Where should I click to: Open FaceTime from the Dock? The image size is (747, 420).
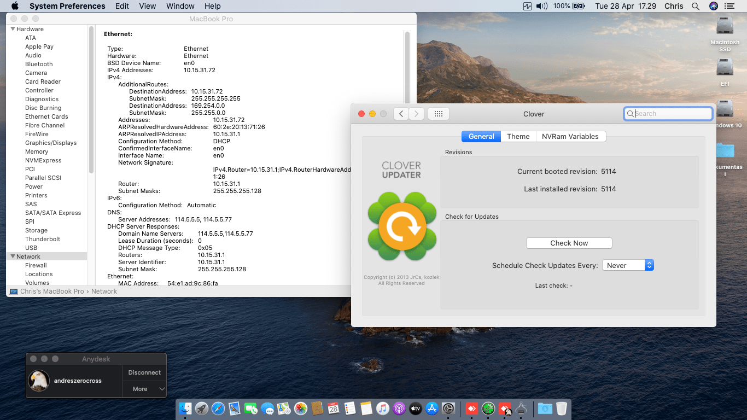[251, 408]
